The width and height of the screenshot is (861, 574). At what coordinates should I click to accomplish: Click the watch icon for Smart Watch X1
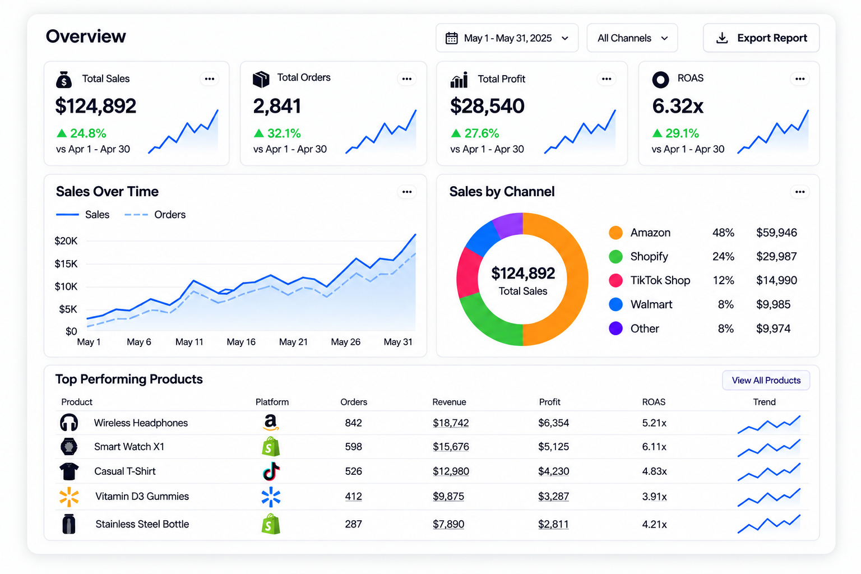tap(69, 447)
